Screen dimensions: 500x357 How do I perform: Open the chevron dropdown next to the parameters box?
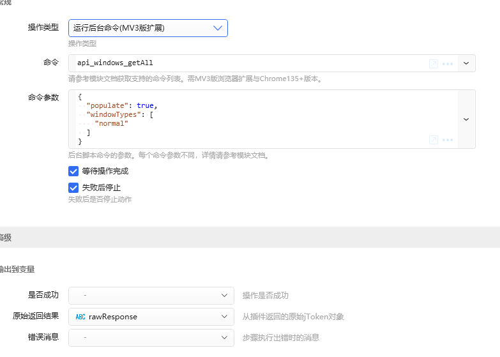(x=466, y=119)
